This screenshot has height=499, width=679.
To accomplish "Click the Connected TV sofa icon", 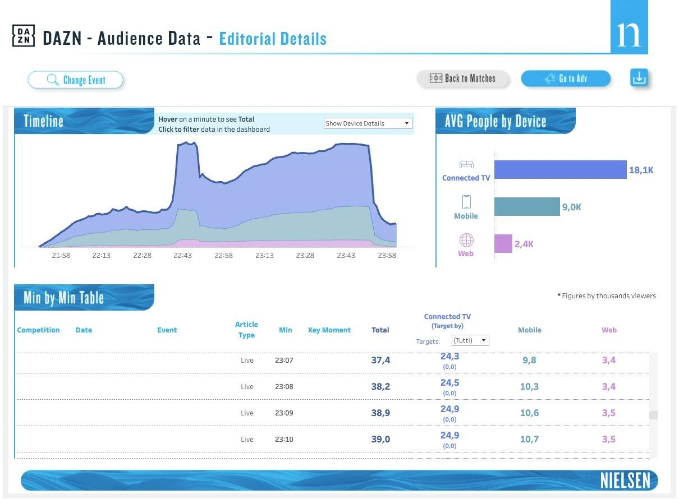I will (466, 165).
